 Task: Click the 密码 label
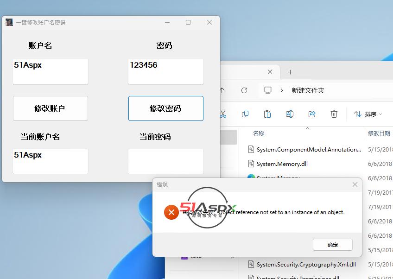[164, 45]
